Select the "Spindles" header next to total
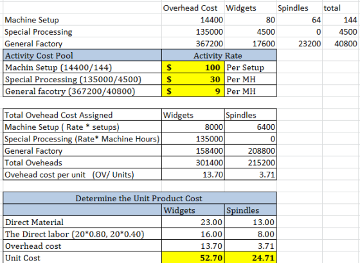 [x=300, y=8]
